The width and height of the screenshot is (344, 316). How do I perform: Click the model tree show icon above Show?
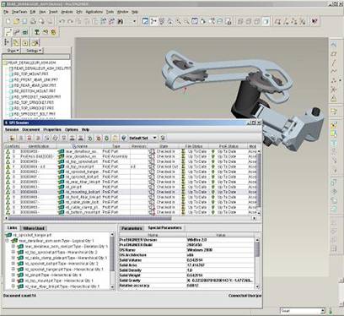(7, 42)
